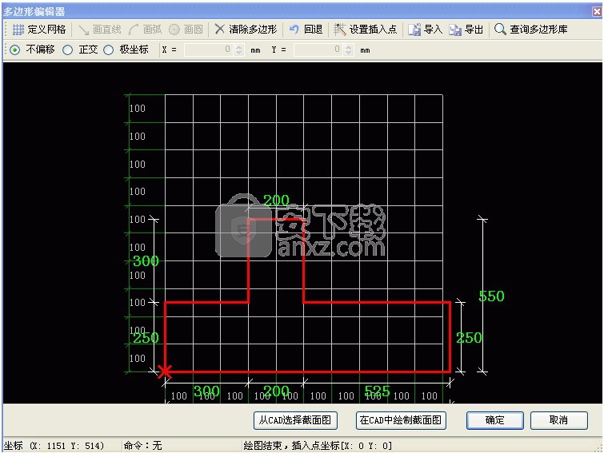This screenshot has width=604, height=453.
Task: Click the green 300 vertical dimension label
Action: point(146,261)
